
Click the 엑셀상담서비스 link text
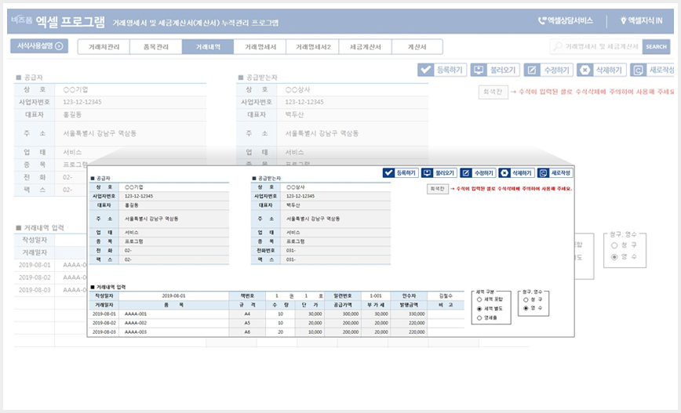click(570, 20)
